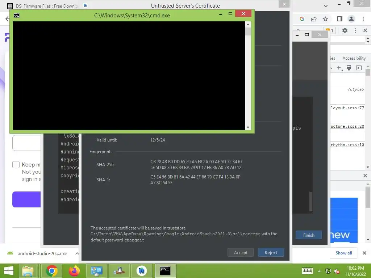
Task: Click the share page icon in Chrome
Action: tap(314, 19)
